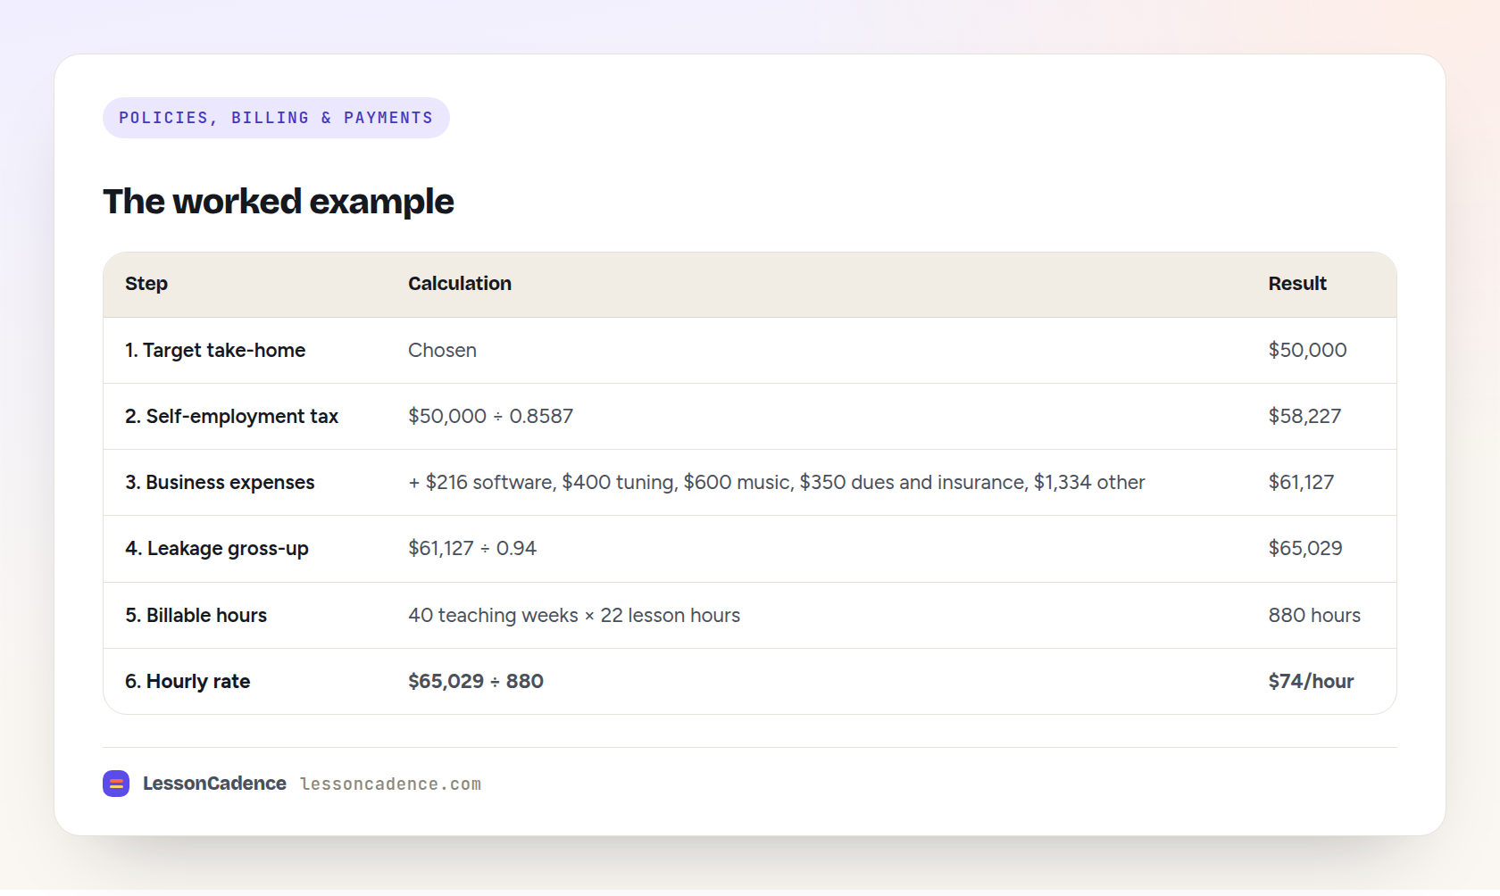This screenshot has height=896, width=1500.
Task: Click the '880 hours' result
Action: point(1314,616)
